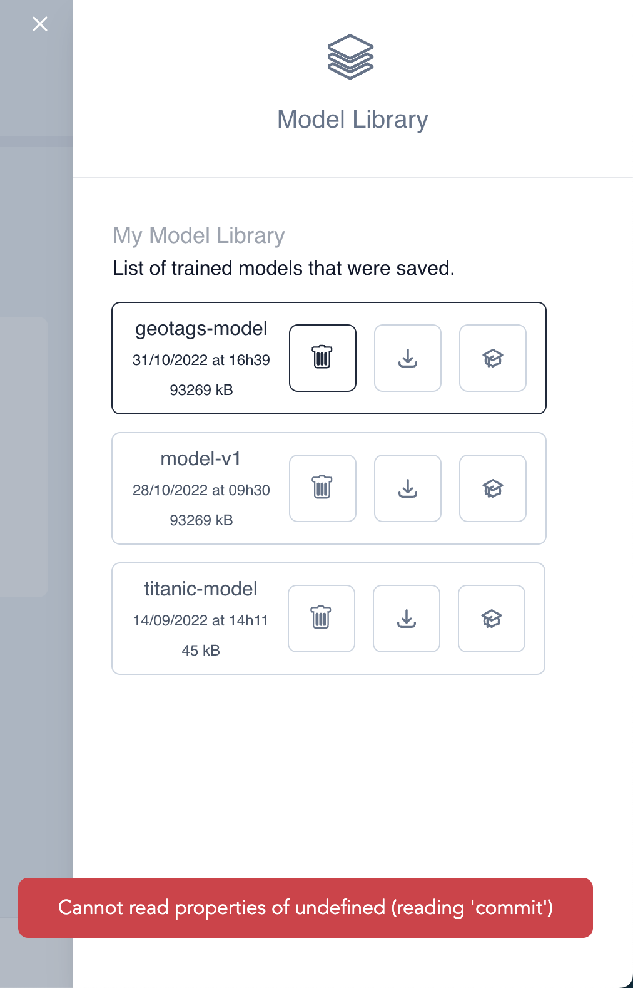This screenshot has width=633, height=988.
Task: Click the Model Library title
Action: tap(352, 119)
